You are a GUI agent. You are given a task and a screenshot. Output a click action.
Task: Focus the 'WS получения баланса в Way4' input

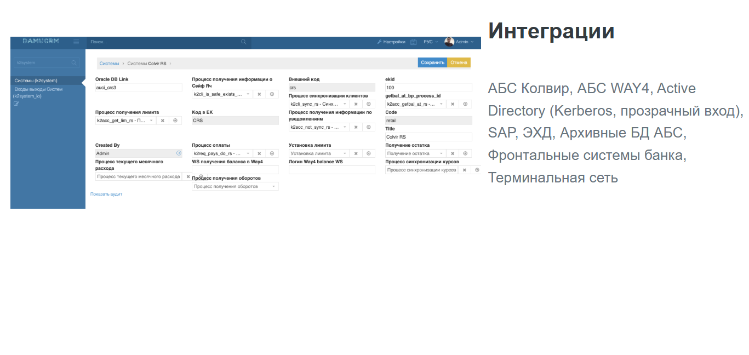(235, 170)
